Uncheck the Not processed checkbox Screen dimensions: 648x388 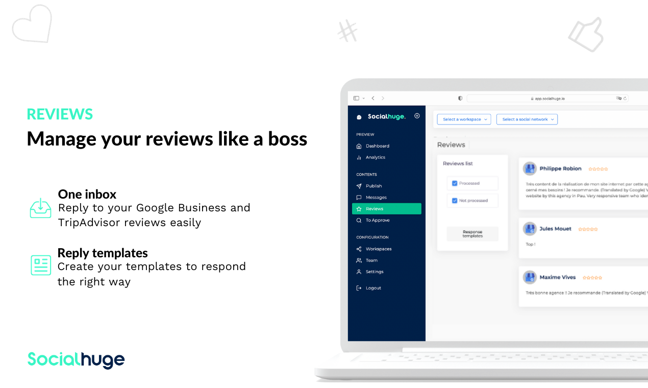click(x=455, y=201)
